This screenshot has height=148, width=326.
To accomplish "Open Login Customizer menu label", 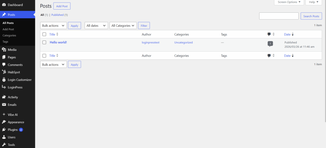I will (x=20, y=80).
